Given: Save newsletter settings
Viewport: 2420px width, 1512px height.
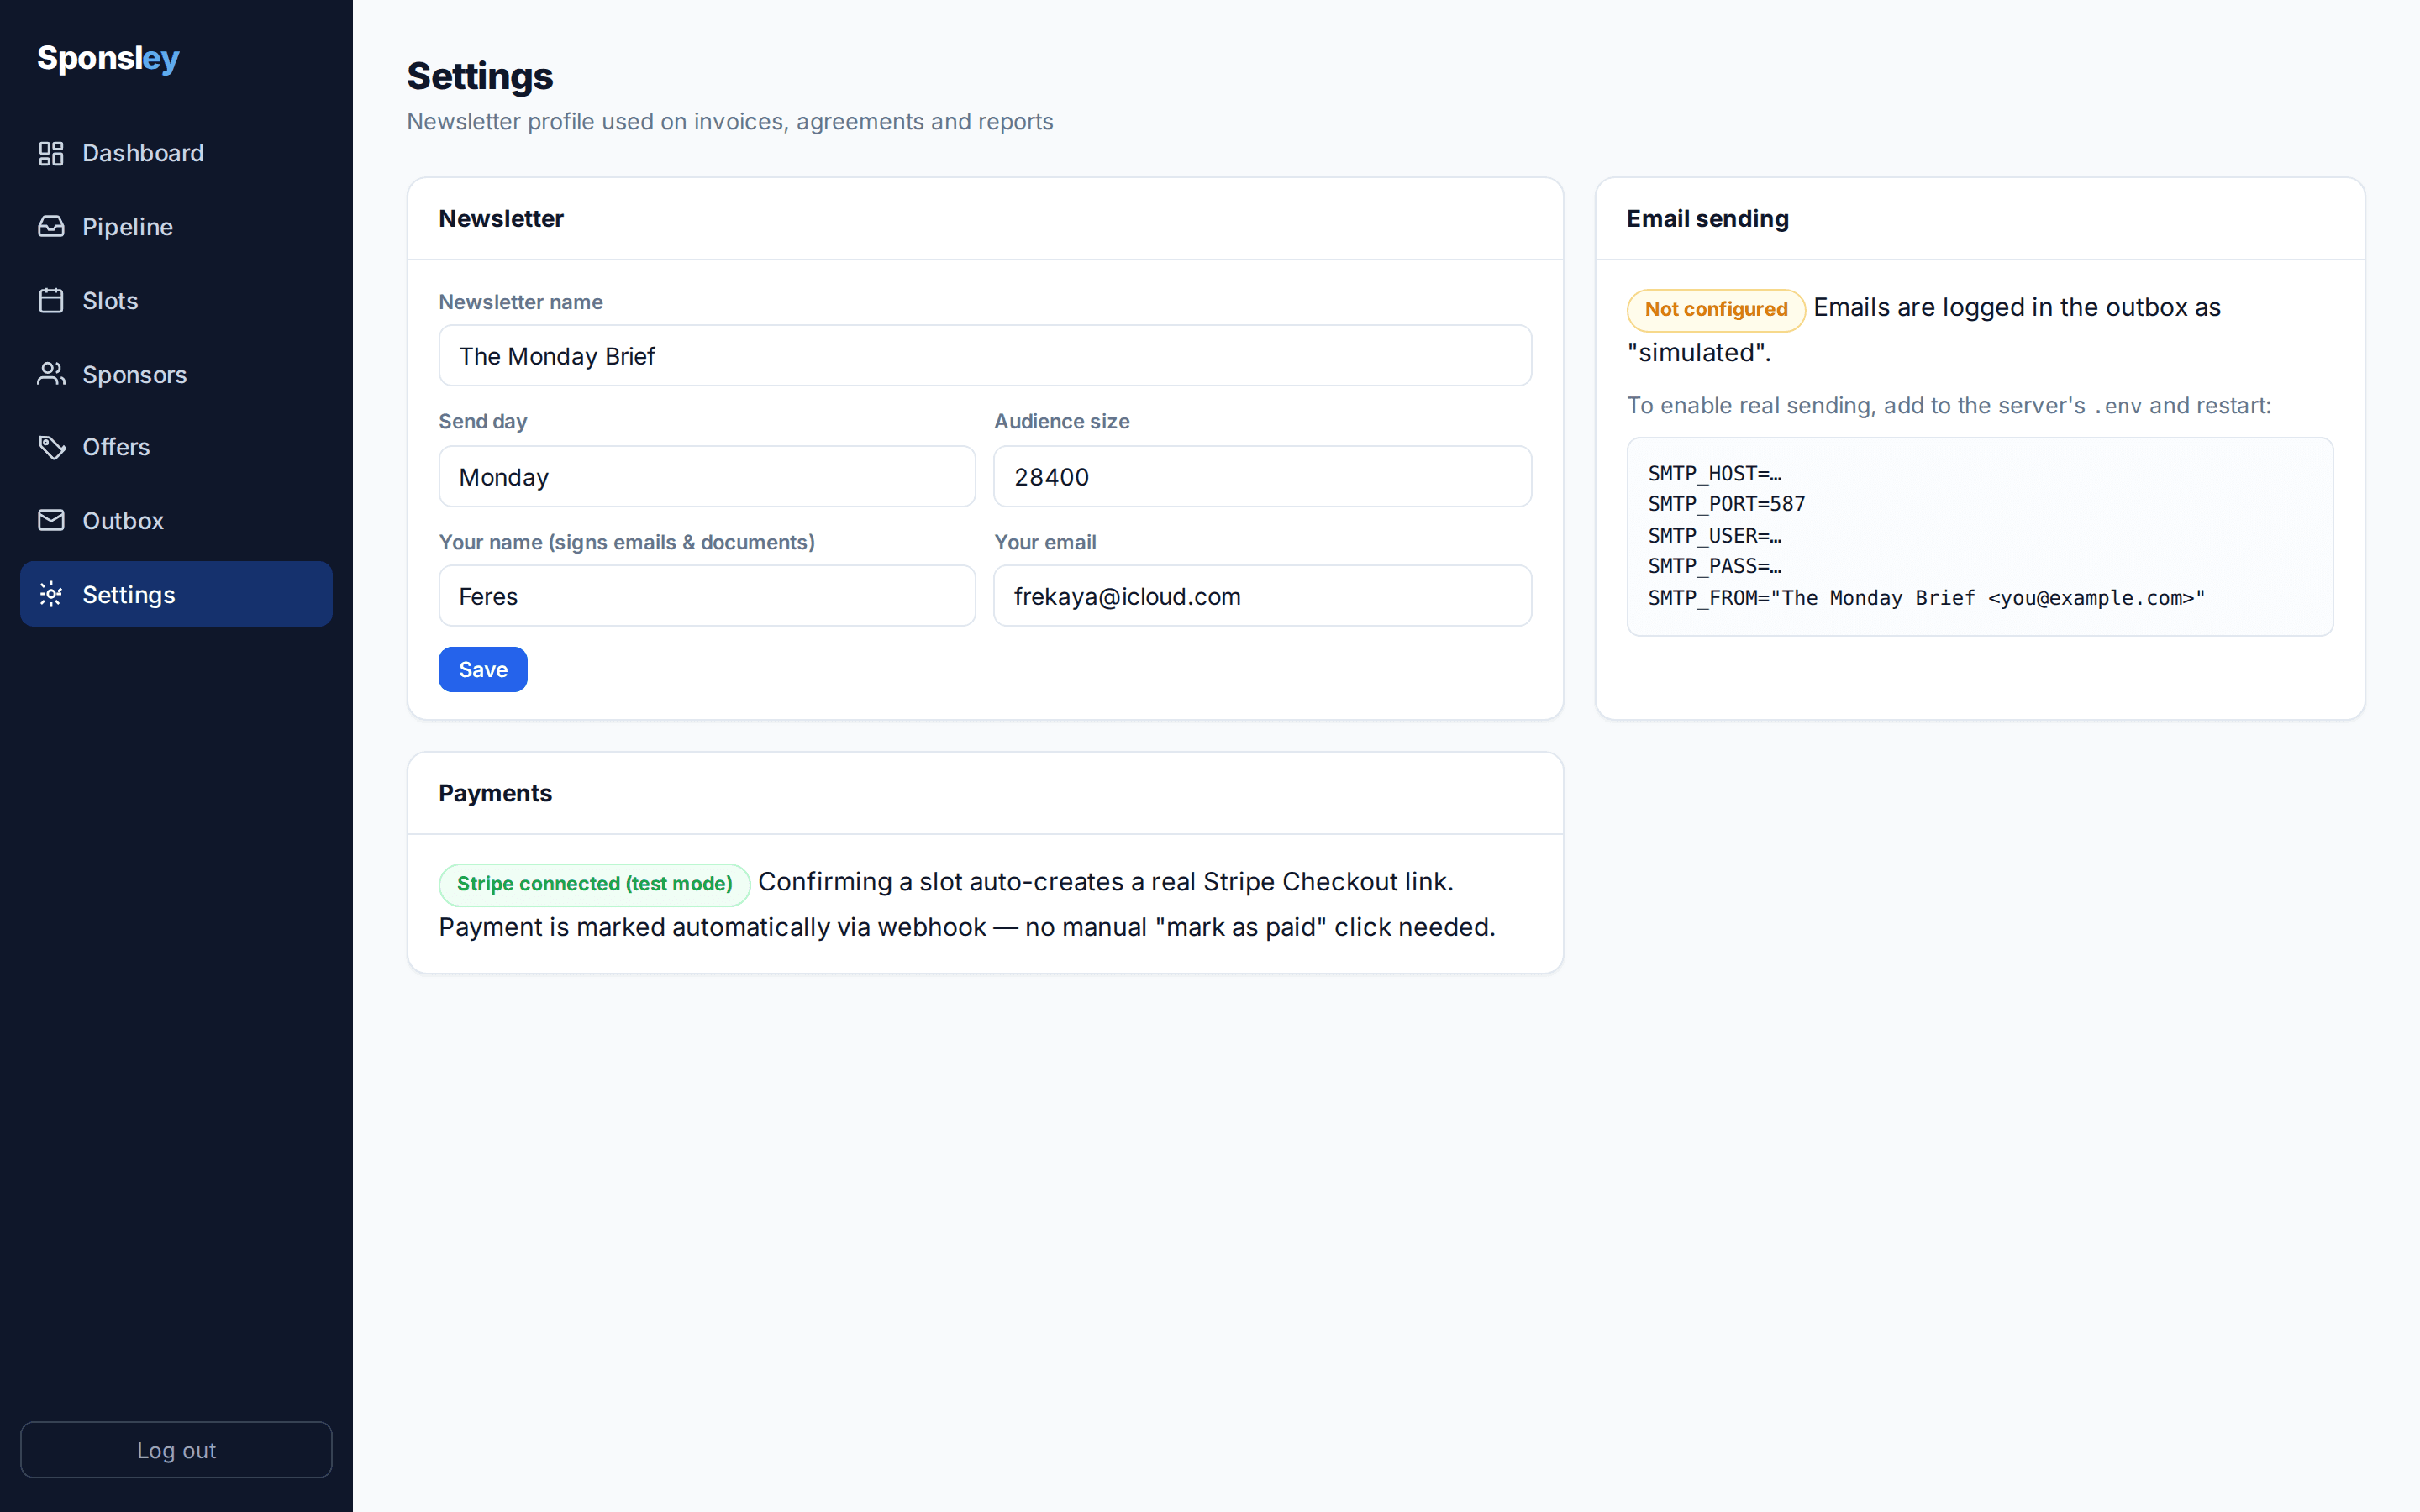Looking at the screenshot, I should 483,669.
